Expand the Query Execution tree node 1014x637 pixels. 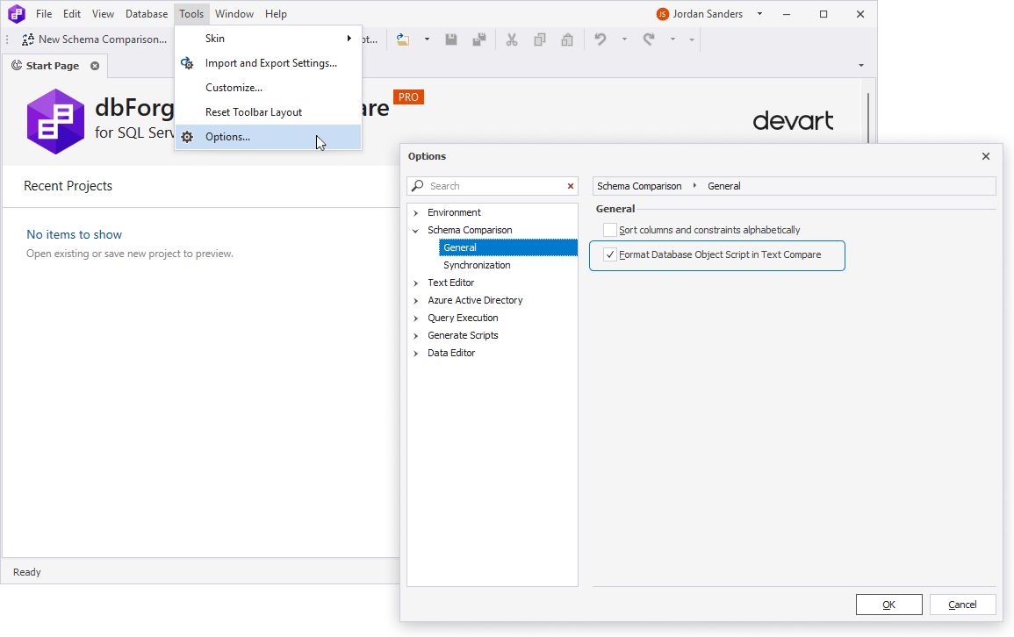pos(416,318)
